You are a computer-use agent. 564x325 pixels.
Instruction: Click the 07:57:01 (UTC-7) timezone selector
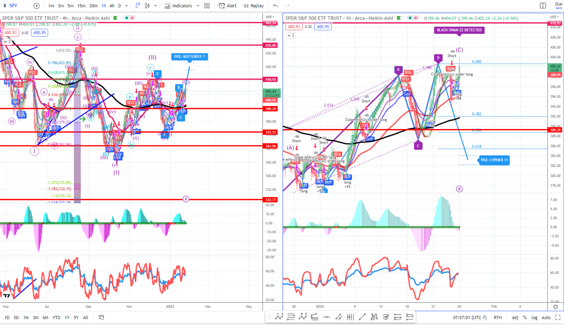(470, 318)
